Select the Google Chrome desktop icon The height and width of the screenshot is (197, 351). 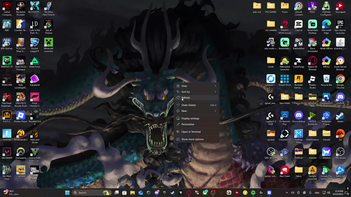(x=340, y=82)
